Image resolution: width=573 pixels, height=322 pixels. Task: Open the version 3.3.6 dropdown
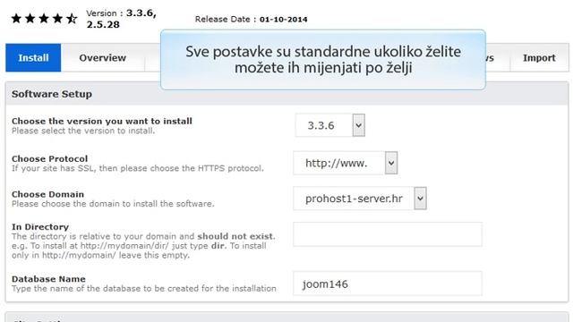tap(330, 125)
